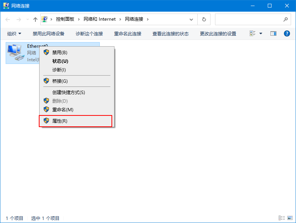Go up one folder level arrow
The width and height of the screenshot is (296, 223).
tap(35, 19)
